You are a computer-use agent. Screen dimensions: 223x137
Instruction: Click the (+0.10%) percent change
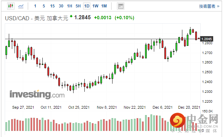[x=124, y=18]
